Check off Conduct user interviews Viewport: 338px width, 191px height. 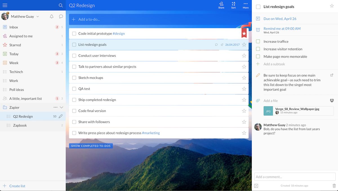click(x=74, y=56)
